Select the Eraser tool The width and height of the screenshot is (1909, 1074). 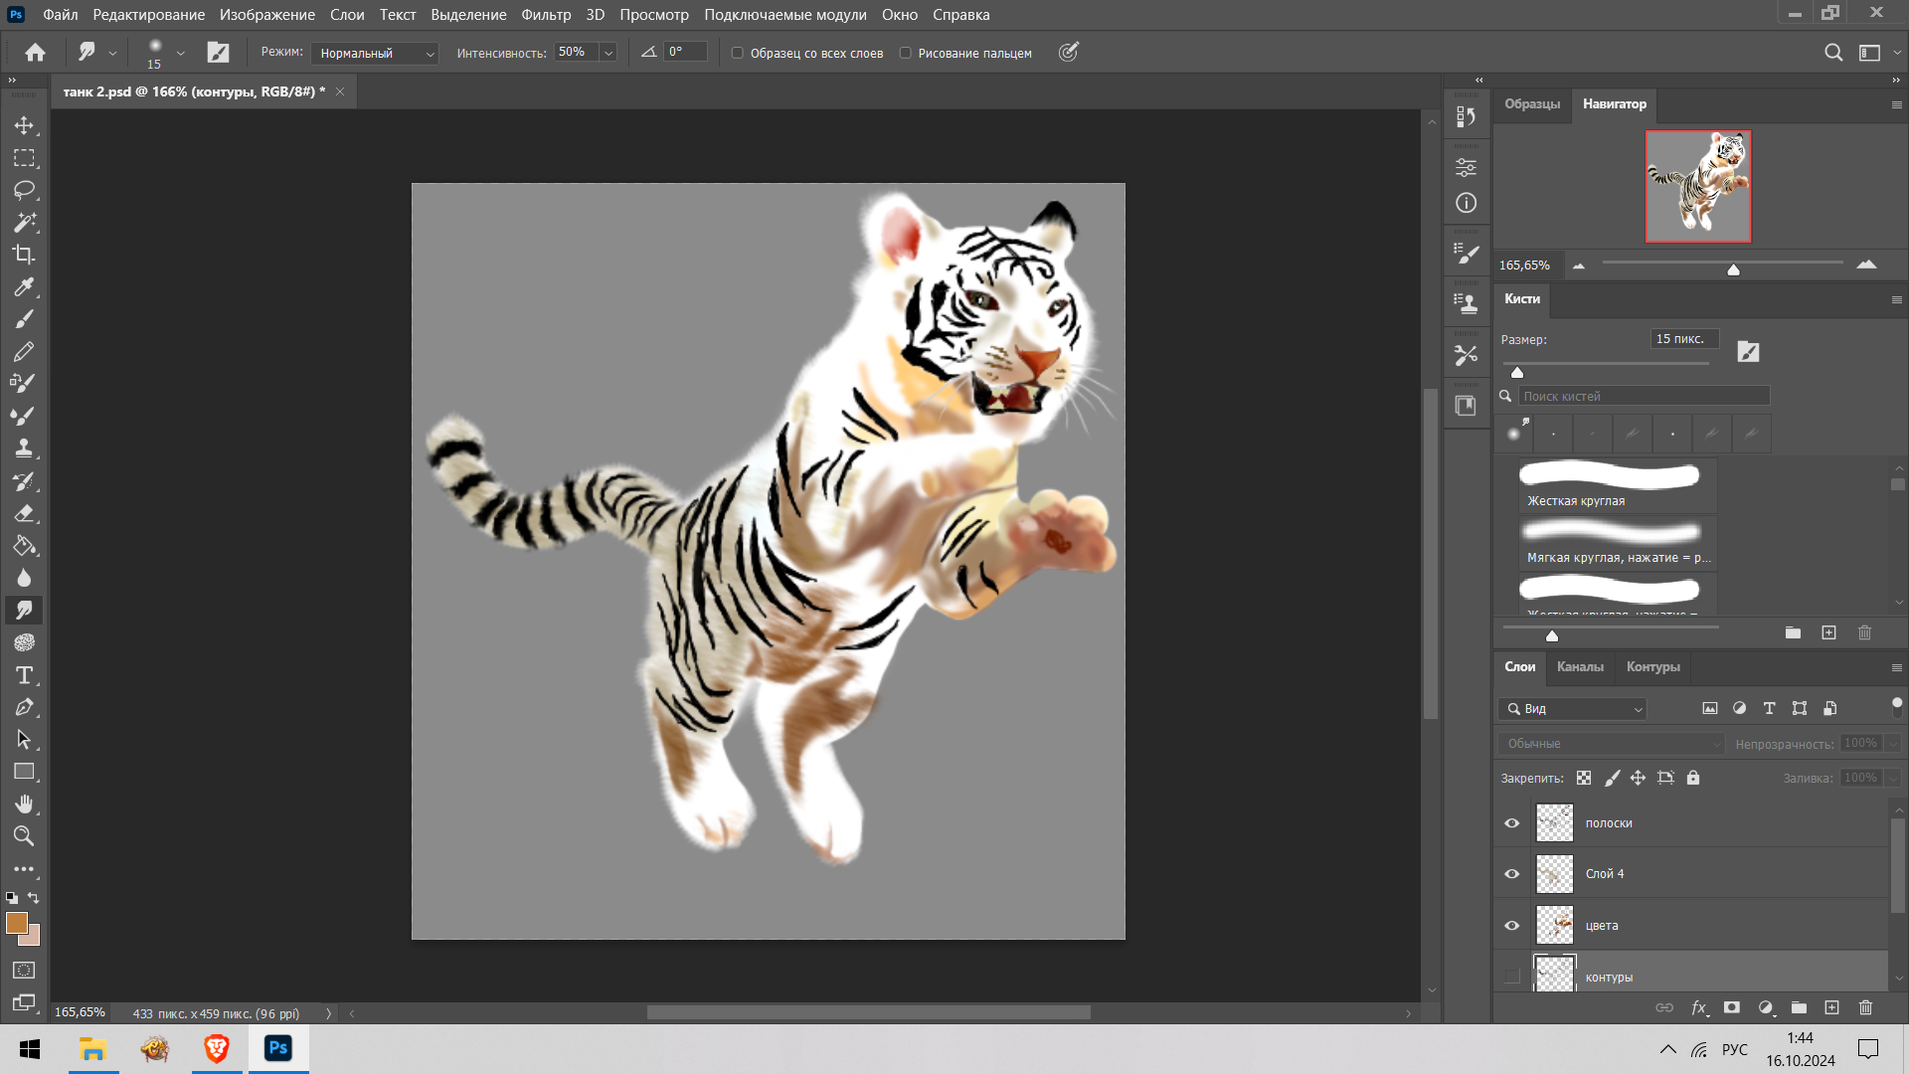(24, 514)
